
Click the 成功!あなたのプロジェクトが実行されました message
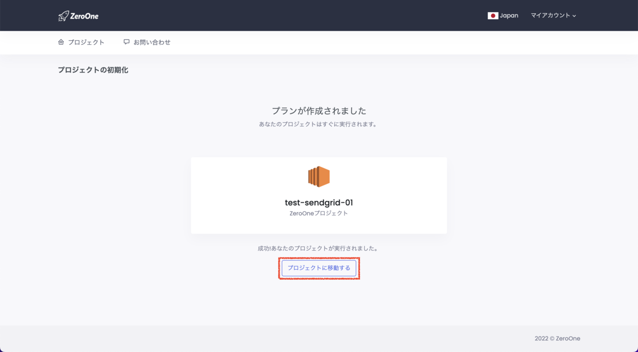click(319, 248)
